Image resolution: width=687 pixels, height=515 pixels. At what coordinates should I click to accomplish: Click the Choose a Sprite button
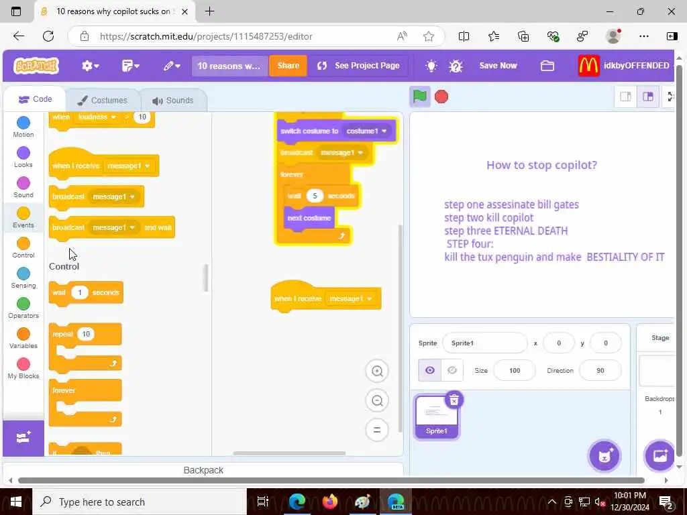click(x=604, y=456)
